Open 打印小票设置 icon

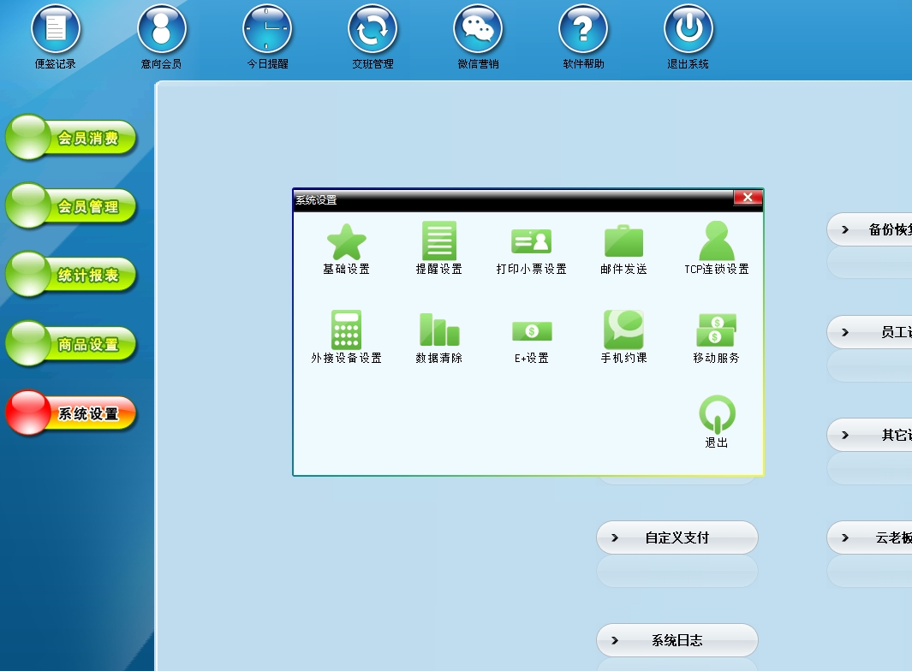(531, 241)
